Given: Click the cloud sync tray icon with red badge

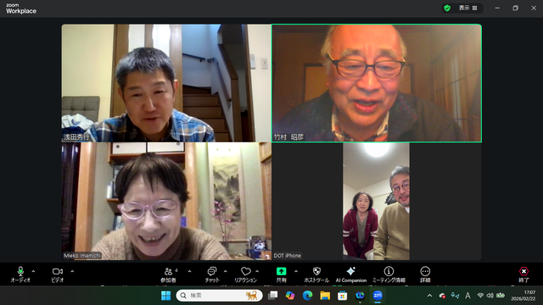Looking at the screenshot, I should (x=442, y=296).
